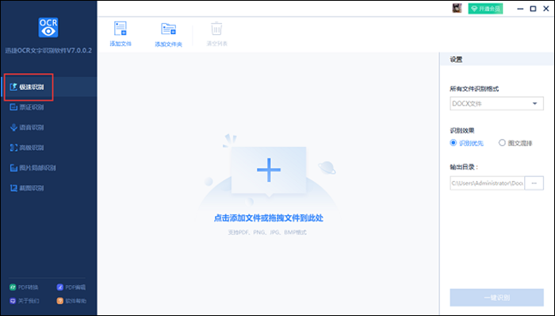Screen dimensions: 555x316
Task: Click the user avatar picture
Action: pyautogui.click(x=457, y=9)
